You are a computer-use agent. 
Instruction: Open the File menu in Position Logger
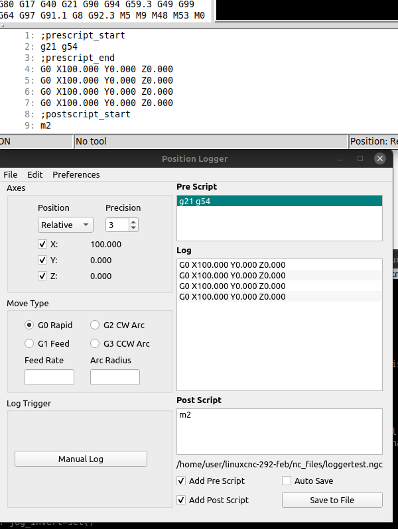click(x=11, y=174)
